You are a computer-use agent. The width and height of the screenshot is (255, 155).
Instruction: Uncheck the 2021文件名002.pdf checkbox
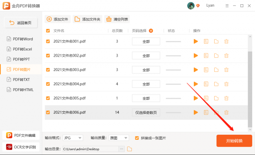click(x=48, y=56)
